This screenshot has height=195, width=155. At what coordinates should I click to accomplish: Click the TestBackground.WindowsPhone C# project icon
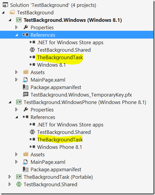click(x=19, y=102)
